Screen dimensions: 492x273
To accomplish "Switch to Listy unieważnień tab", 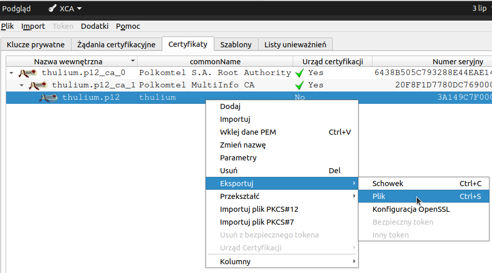I will point(295,44).
